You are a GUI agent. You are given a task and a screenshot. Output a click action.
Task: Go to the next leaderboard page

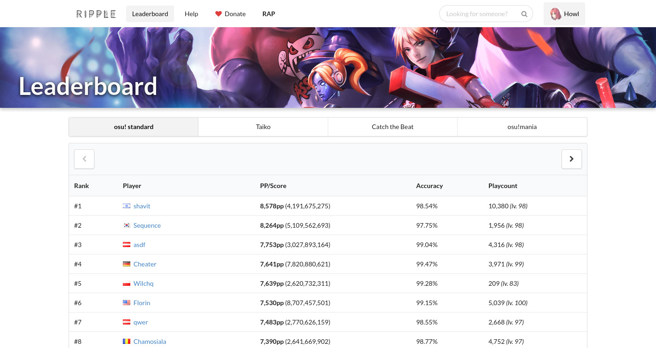[x=572, y=159]
